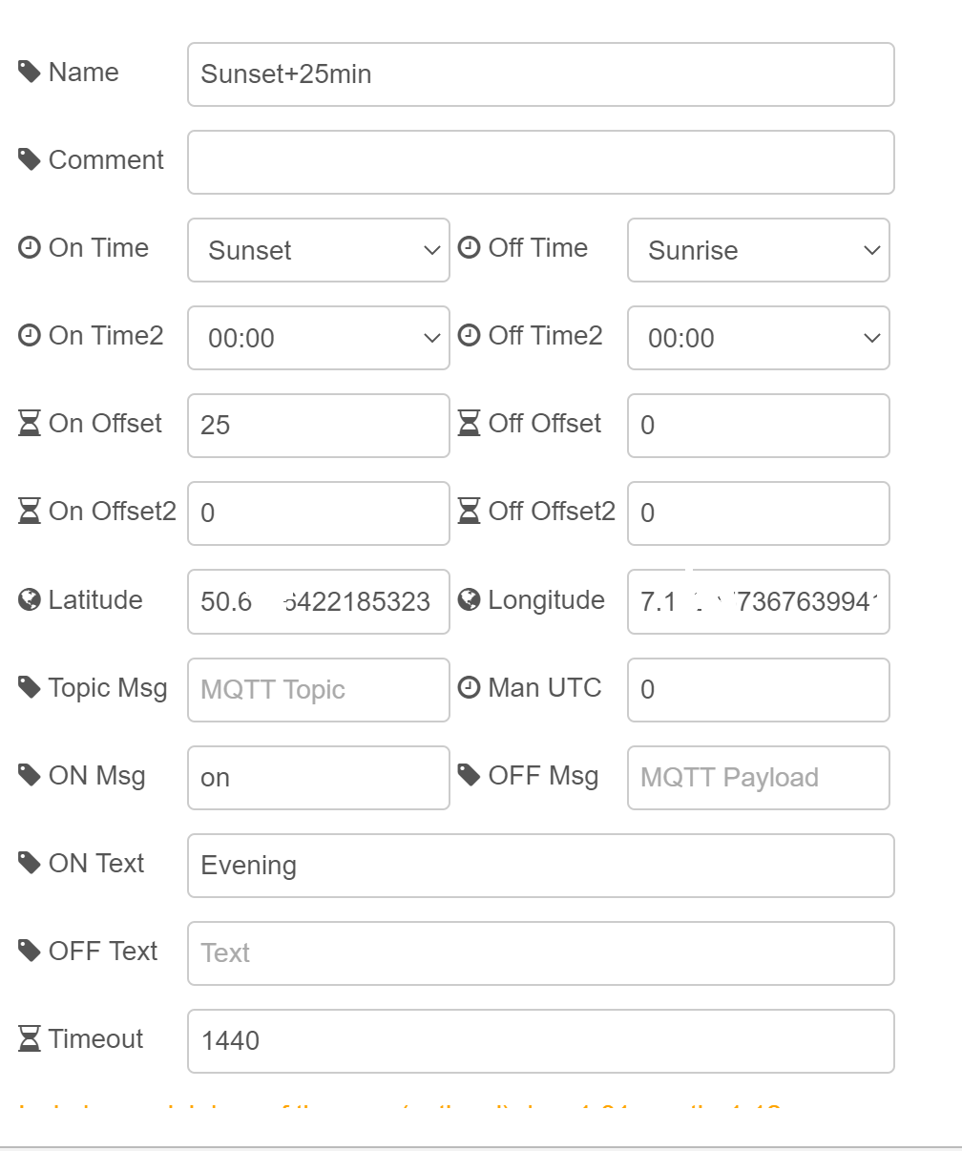962x1151 pixels.
Task: Open the Off Time2 dropdown
Action: [758, 338]
